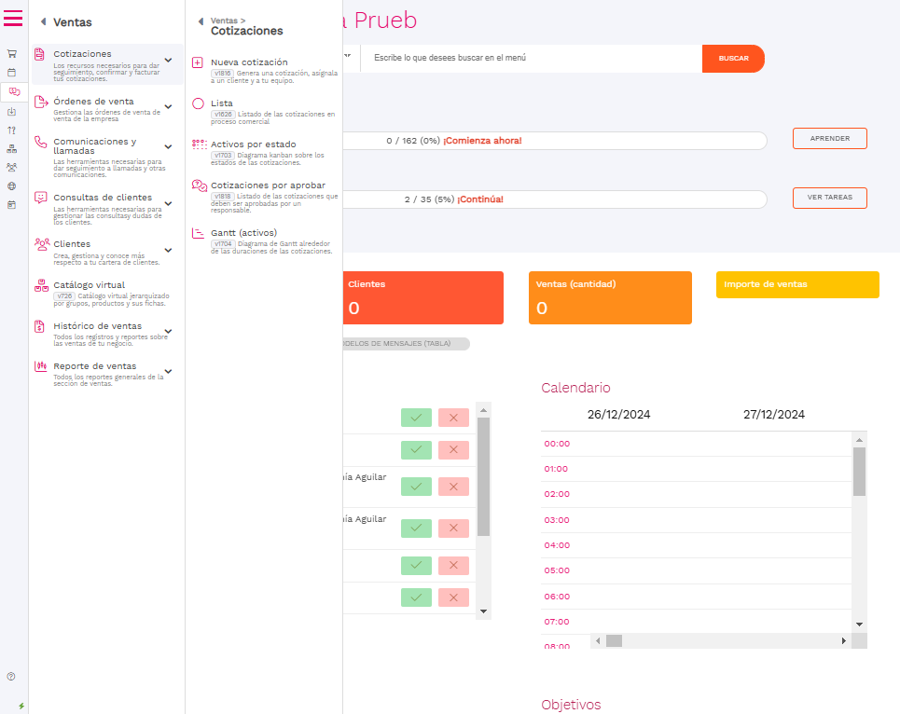Open the hamburger main menu icon
The width and height of the screenshot is (900, 714).
(13, 18)
